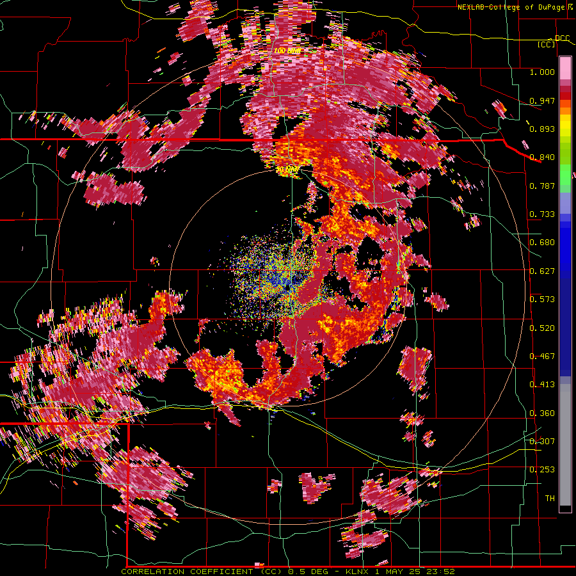Click the TH threshold label
Screen dimensions: 576x576
tap(550, 499)
